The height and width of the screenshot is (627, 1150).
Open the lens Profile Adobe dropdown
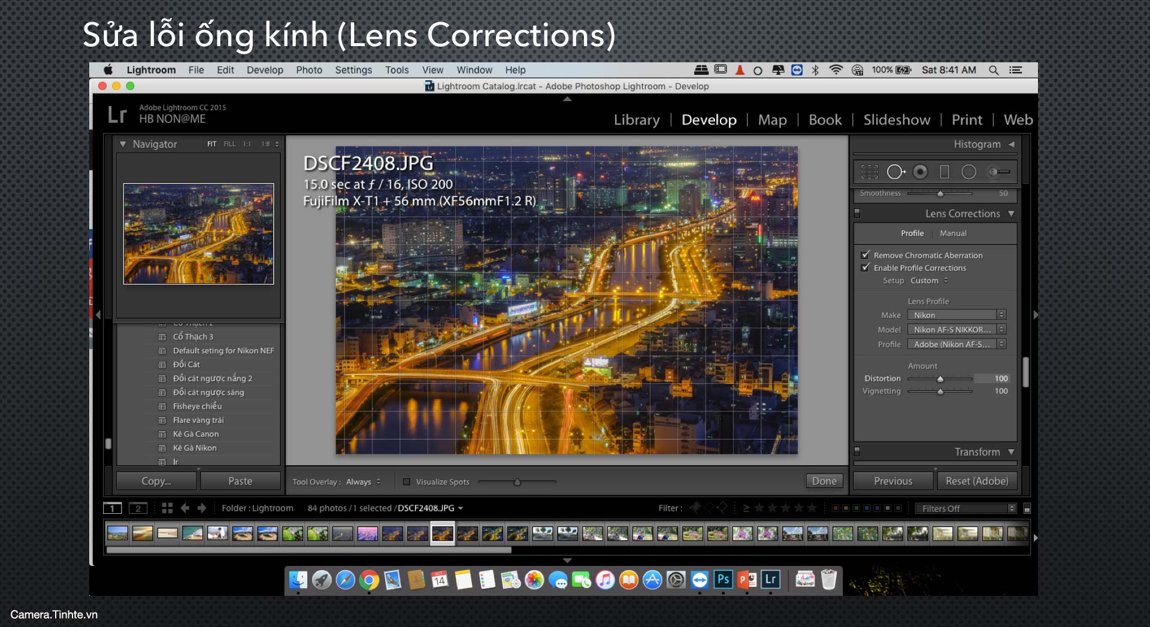[x=957, y=344]
